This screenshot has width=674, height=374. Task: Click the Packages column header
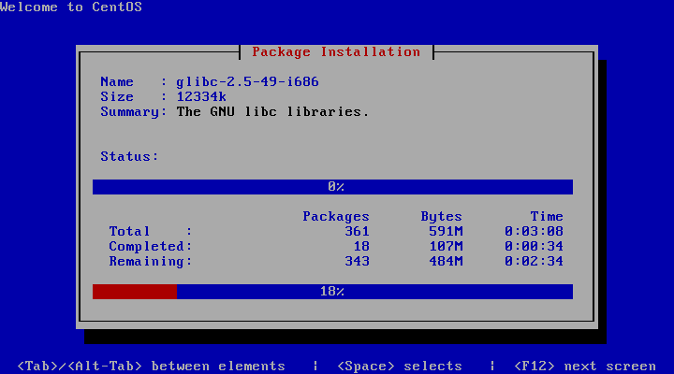tap(336, 216)
